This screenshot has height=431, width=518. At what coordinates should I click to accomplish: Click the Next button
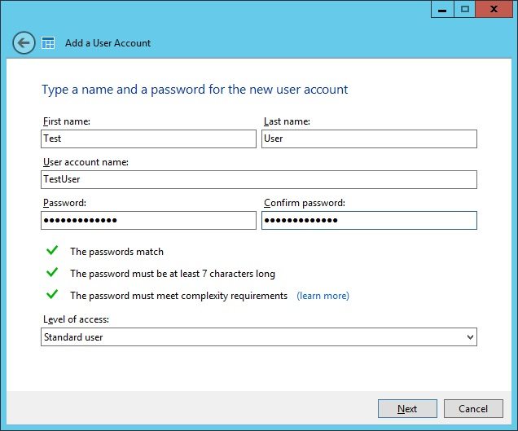coord(407,408)
